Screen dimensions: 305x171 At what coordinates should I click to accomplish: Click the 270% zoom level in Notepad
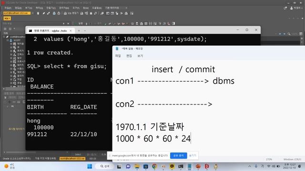click(x=269, y=160)
